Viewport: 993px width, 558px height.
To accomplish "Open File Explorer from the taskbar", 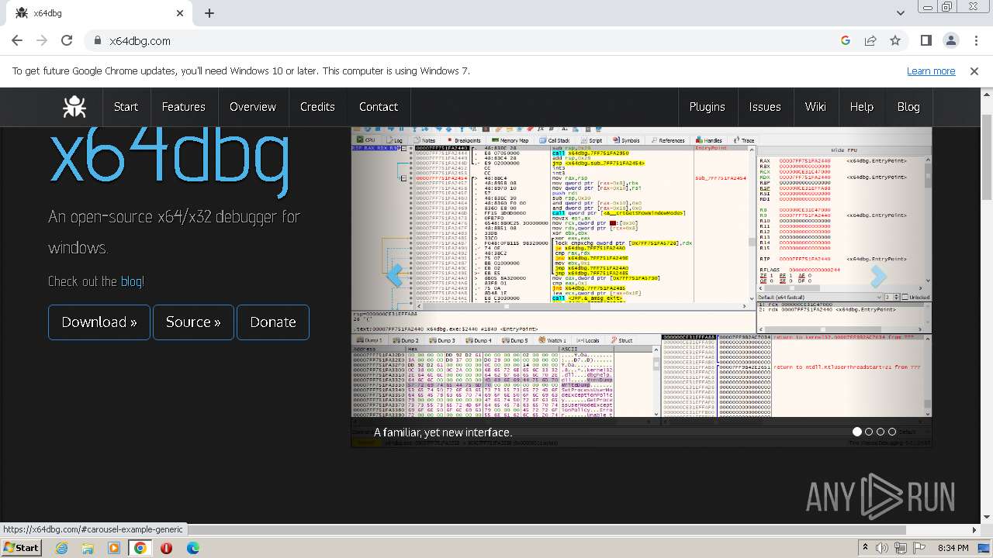I will (x=88, y=548).
